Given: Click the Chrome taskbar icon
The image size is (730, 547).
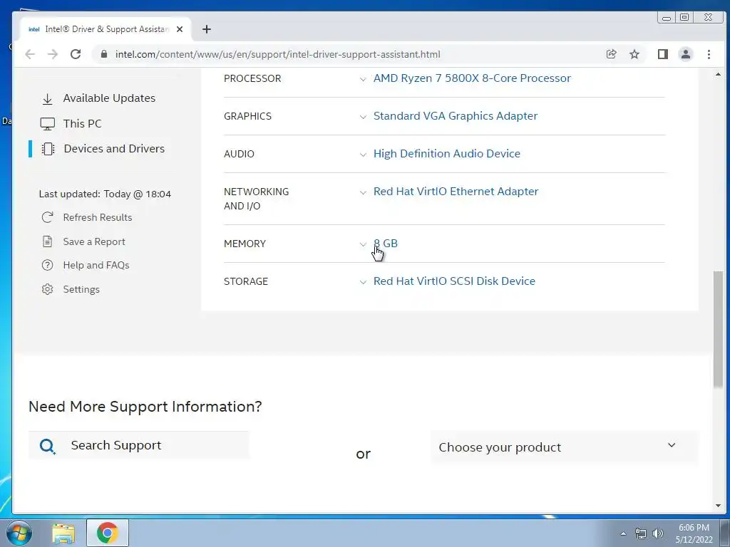Looking at the screenshot, I should [107, 533].
